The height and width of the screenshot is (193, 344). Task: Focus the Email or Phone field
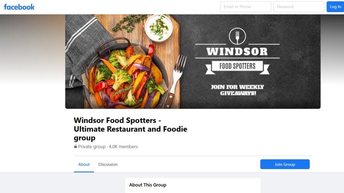(x=246, y=7)
